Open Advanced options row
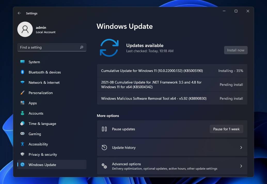267x184 pixels. [172, 166]
